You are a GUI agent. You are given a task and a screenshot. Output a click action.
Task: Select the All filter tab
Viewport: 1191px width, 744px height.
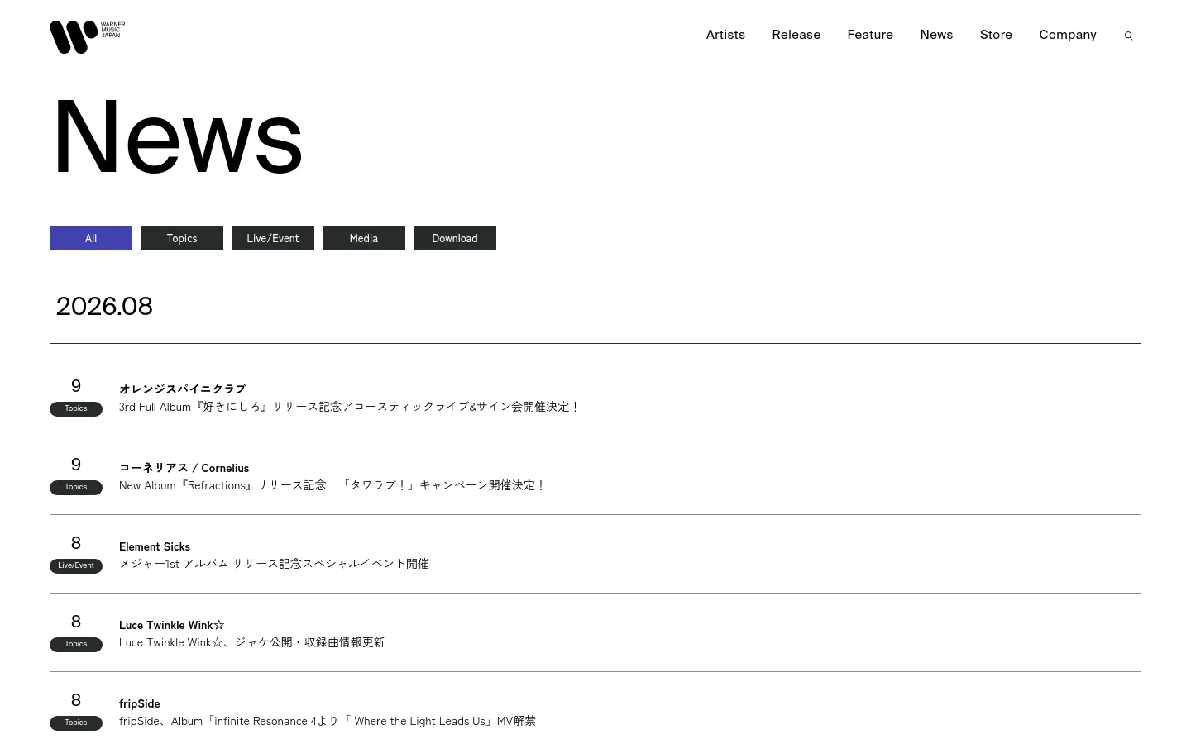pyautogui.click(x=91, y=238)
